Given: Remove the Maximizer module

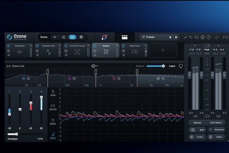Looking at the screenshot, I should pyautogui.click(x=146, y=46).
